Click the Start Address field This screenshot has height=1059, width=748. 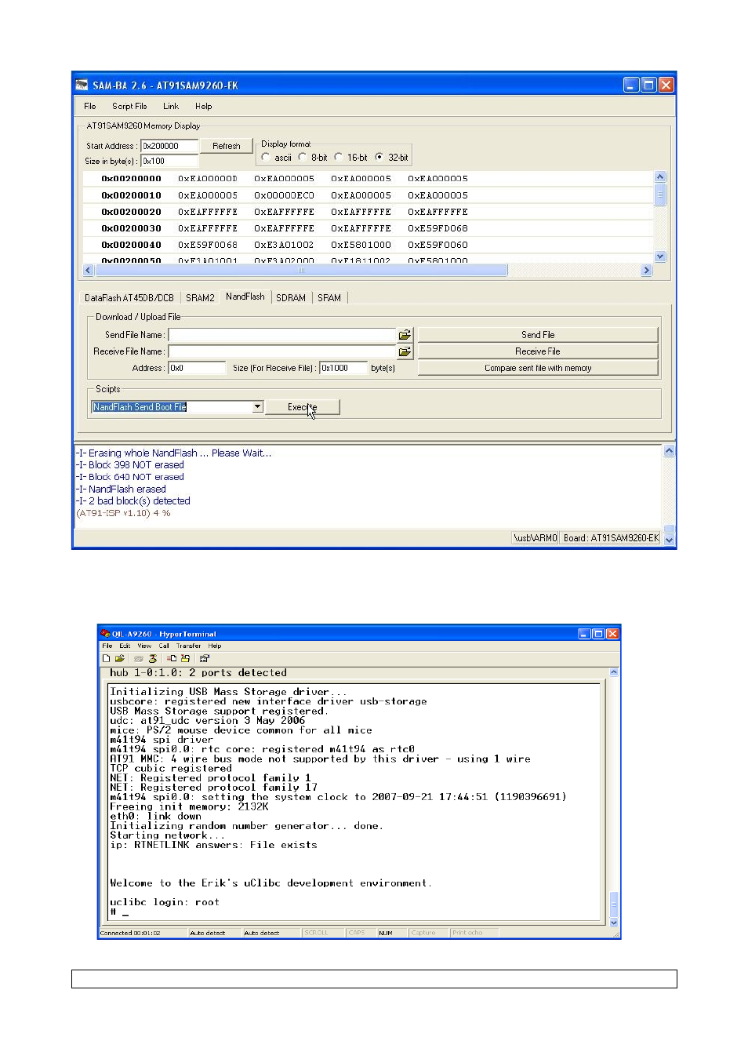(169, 146)
